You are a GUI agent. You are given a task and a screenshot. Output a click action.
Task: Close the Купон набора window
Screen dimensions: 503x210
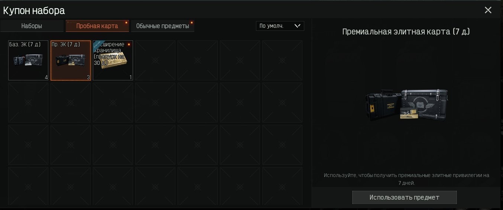(488, 10)
